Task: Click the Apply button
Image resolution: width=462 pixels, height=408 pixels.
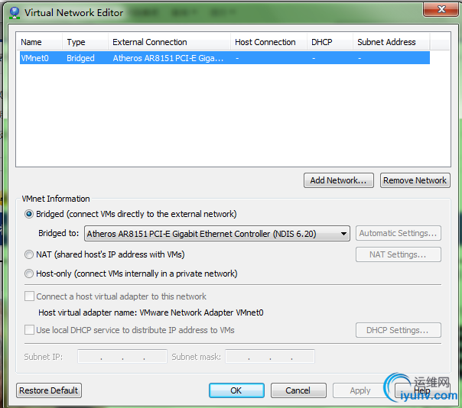Action: pyautogui.click(x=360, y=390)
